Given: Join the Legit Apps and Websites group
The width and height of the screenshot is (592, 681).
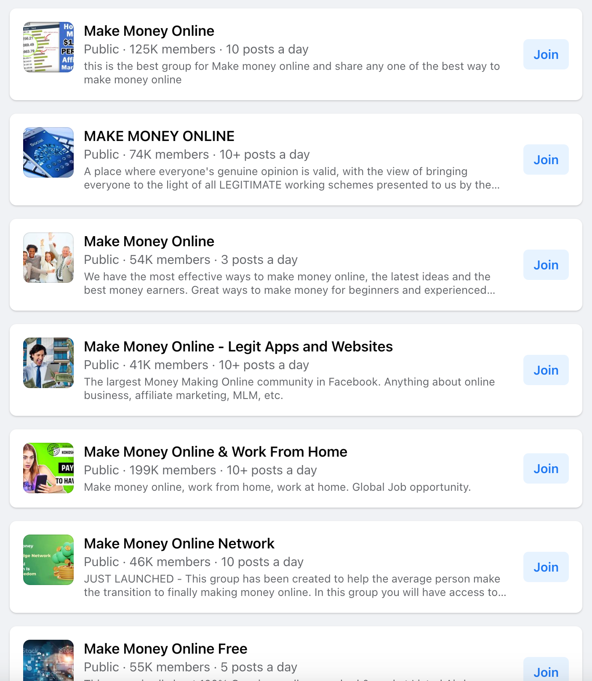Looking at the screenshot, I should point(546,370).
